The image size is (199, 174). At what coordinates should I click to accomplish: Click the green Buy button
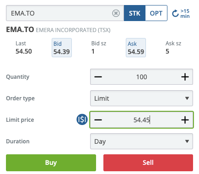pos(51,163)
